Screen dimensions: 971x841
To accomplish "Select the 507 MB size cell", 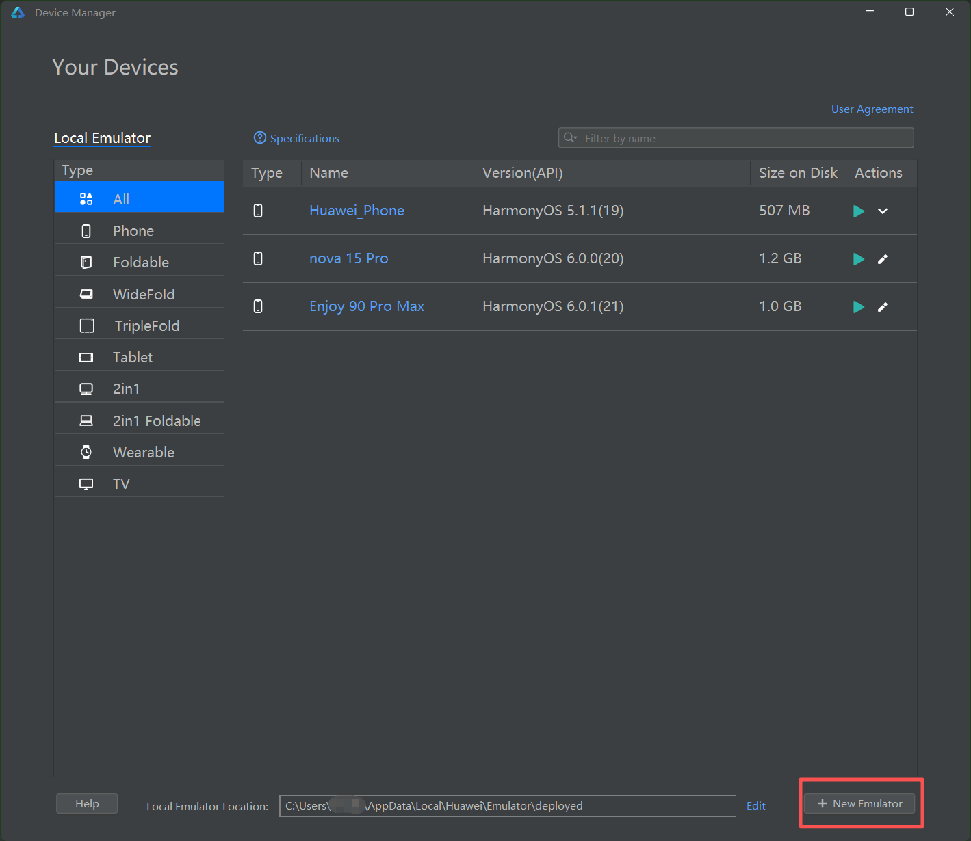I will pyautogui.click(x=784, y=211).
